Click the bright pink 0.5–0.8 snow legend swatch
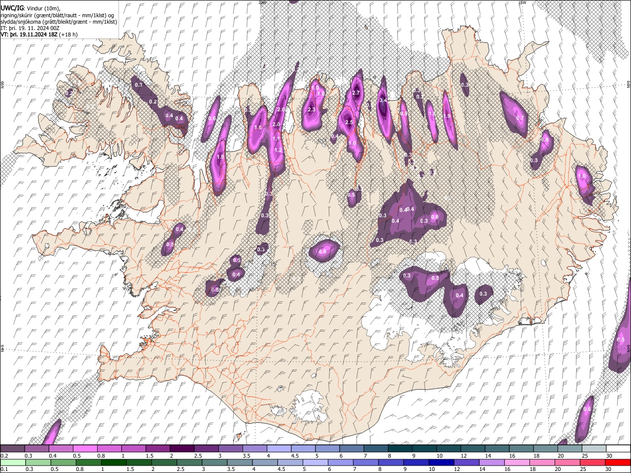 tap(85, 448)
